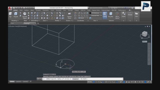The image size is (160, 90).
Task: Open the Visualize ribbon tab
Action: [38, 10]
